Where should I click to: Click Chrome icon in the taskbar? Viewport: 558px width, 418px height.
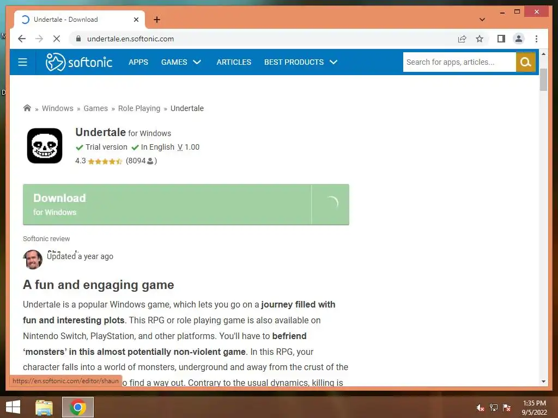click(x=78, y=407)
